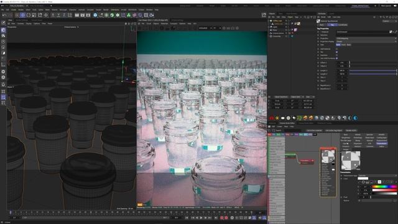The image size is (398, 224).
Task: Open the File menu in the main menu bar
Action: pyautogui.click(x=2, y=10)
